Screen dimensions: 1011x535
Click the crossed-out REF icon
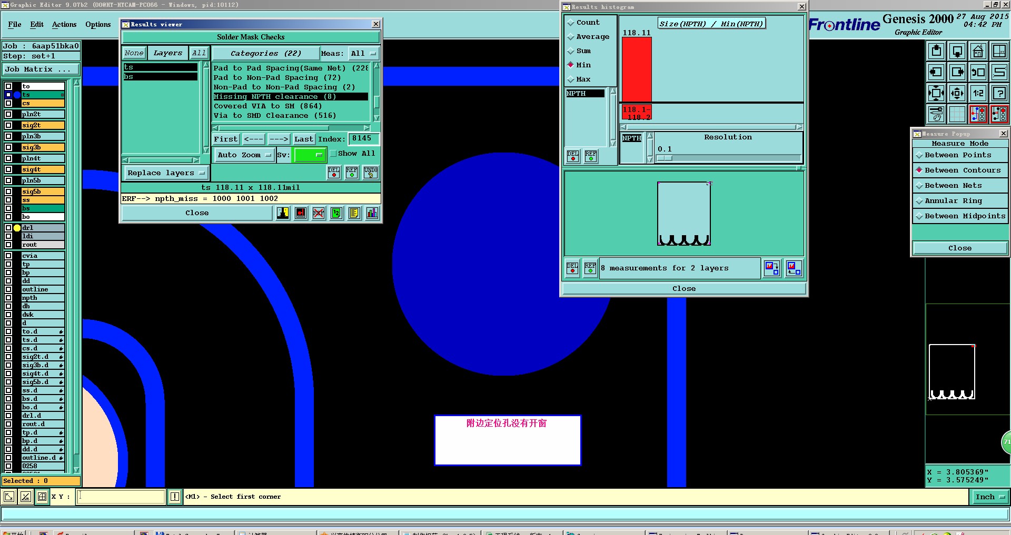click(319, 213)
